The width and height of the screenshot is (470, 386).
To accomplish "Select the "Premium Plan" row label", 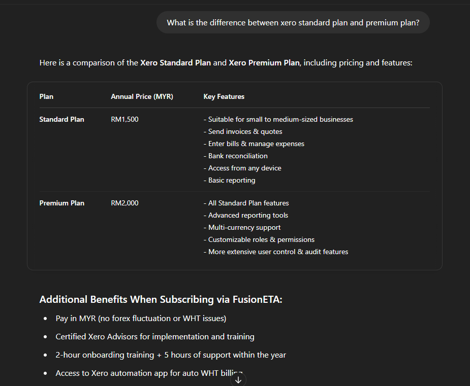I will pos(62,203).
